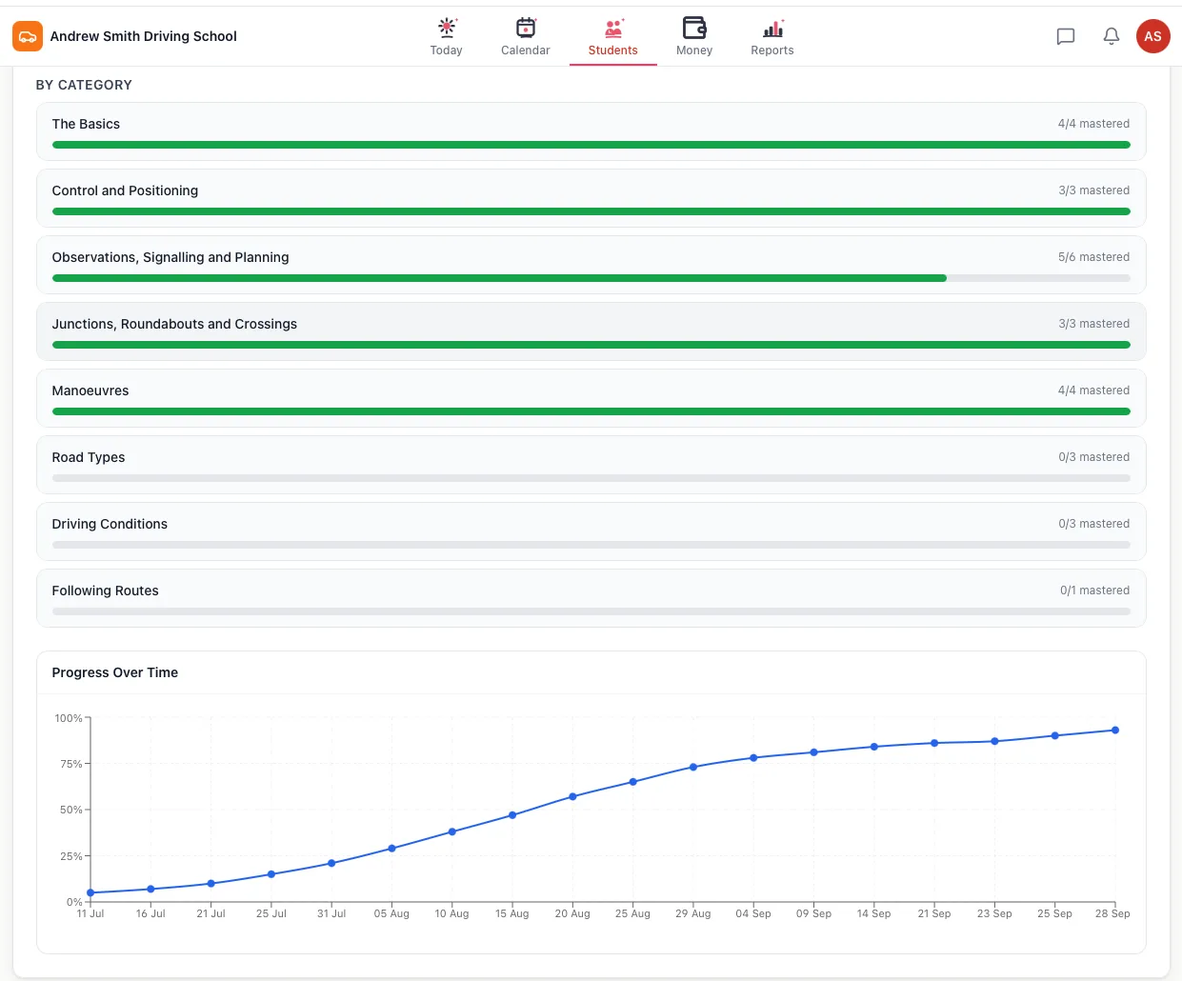Open the AS user avatar menu
Image resolution: width=1182 pixels, height=981 pixels.
coord(1153,36)
